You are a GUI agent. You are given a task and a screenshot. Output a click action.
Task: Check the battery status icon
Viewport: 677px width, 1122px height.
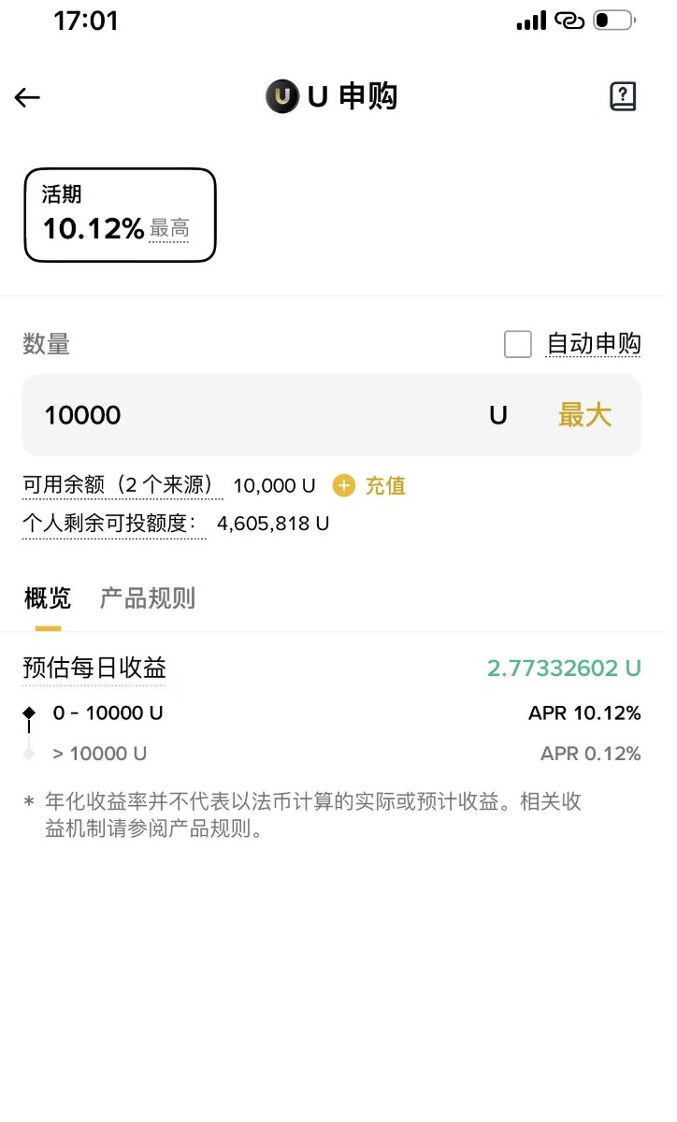coord(613,20)
